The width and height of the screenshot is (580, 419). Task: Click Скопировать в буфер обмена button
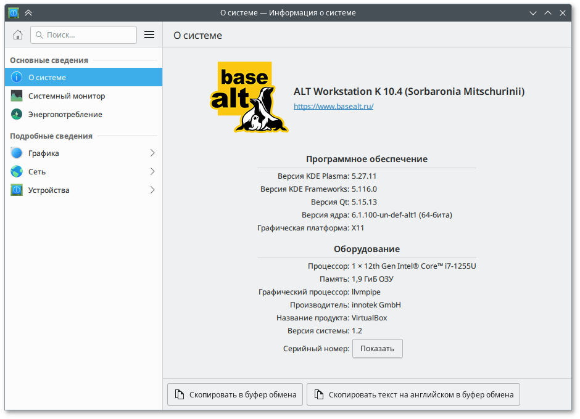235,394
